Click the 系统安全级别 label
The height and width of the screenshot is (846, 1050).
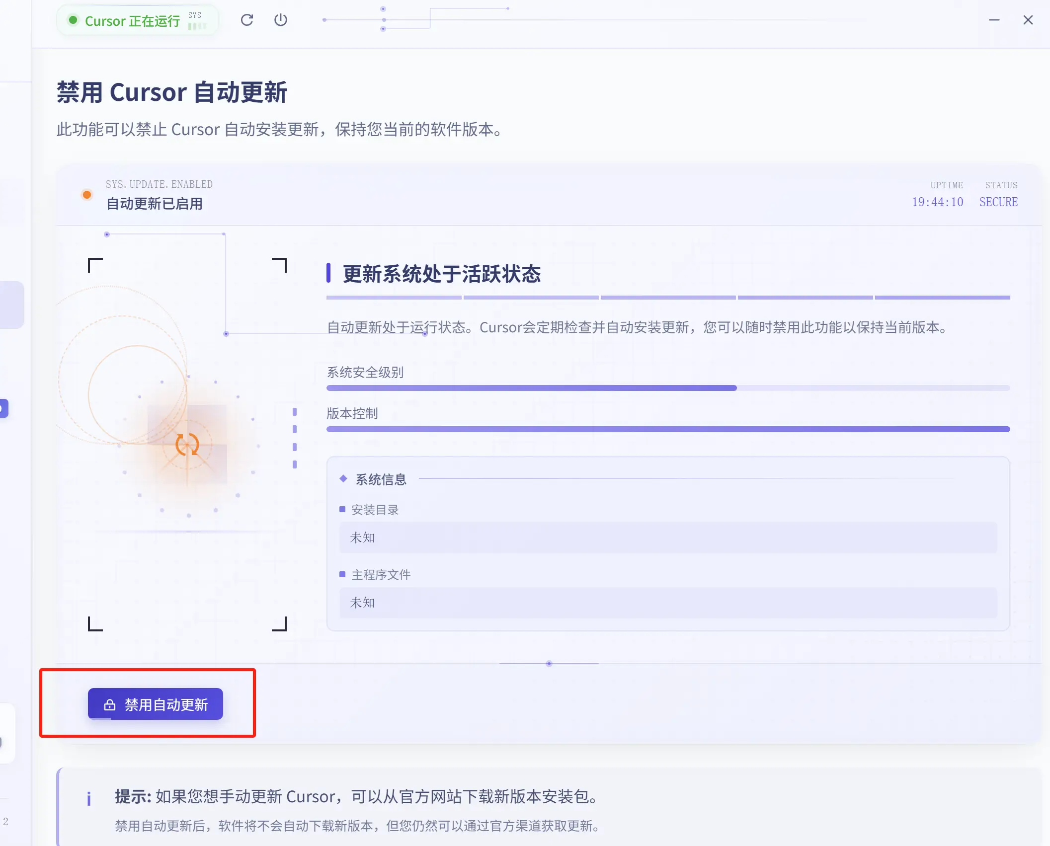(x=365, y=373)
